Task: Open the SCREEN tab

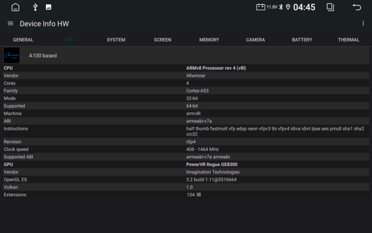Action: [162, 40]
